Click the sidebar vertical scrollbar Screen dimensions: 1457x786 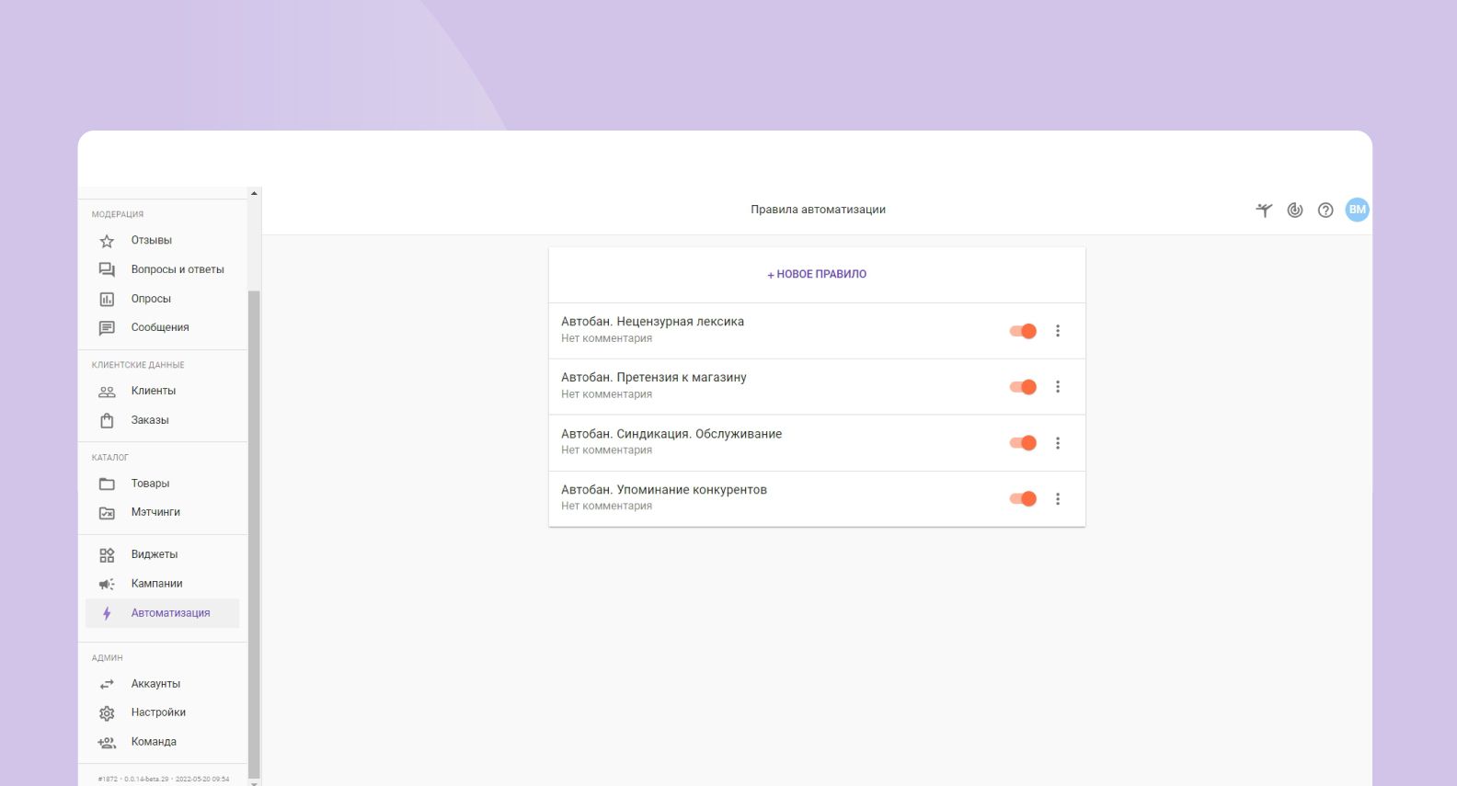tap(254, 533)
